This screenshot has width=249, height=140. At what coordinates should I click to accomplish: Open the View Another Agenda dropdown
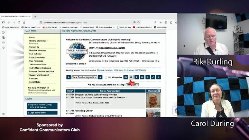tap(84, 77)
